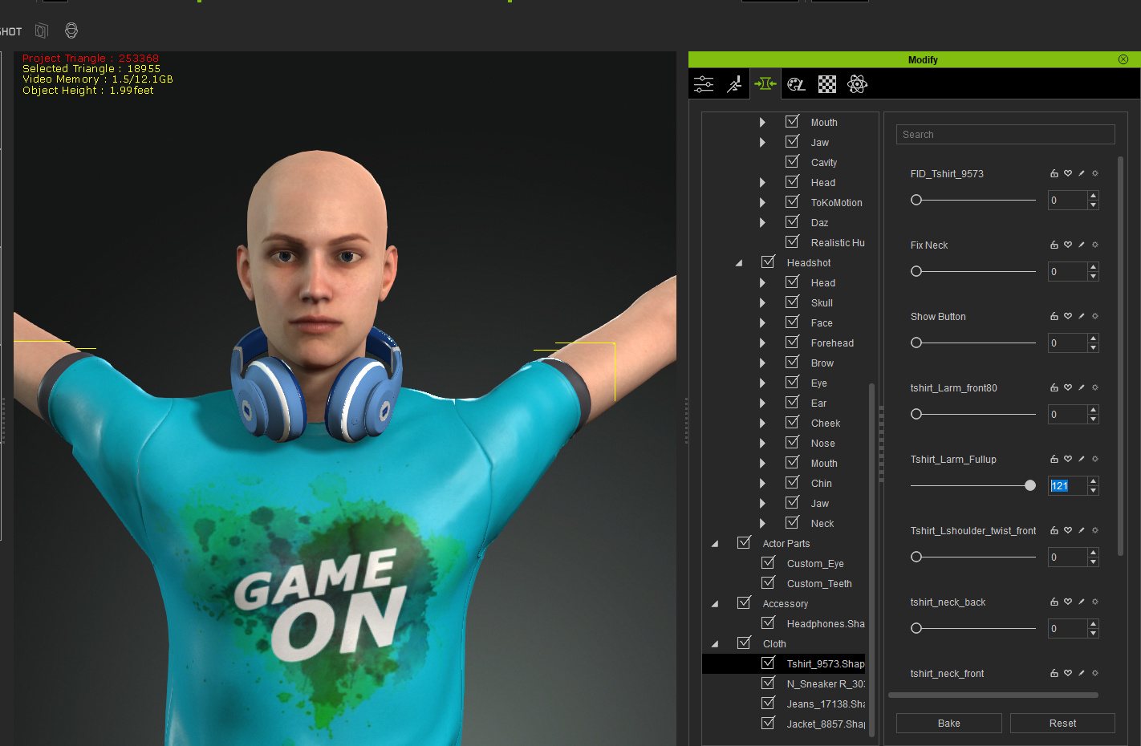Click the Tshirt_Larm_Fullup slider handle
The height and width of the screenshot is (746, 1141).
click(1030, 485)
